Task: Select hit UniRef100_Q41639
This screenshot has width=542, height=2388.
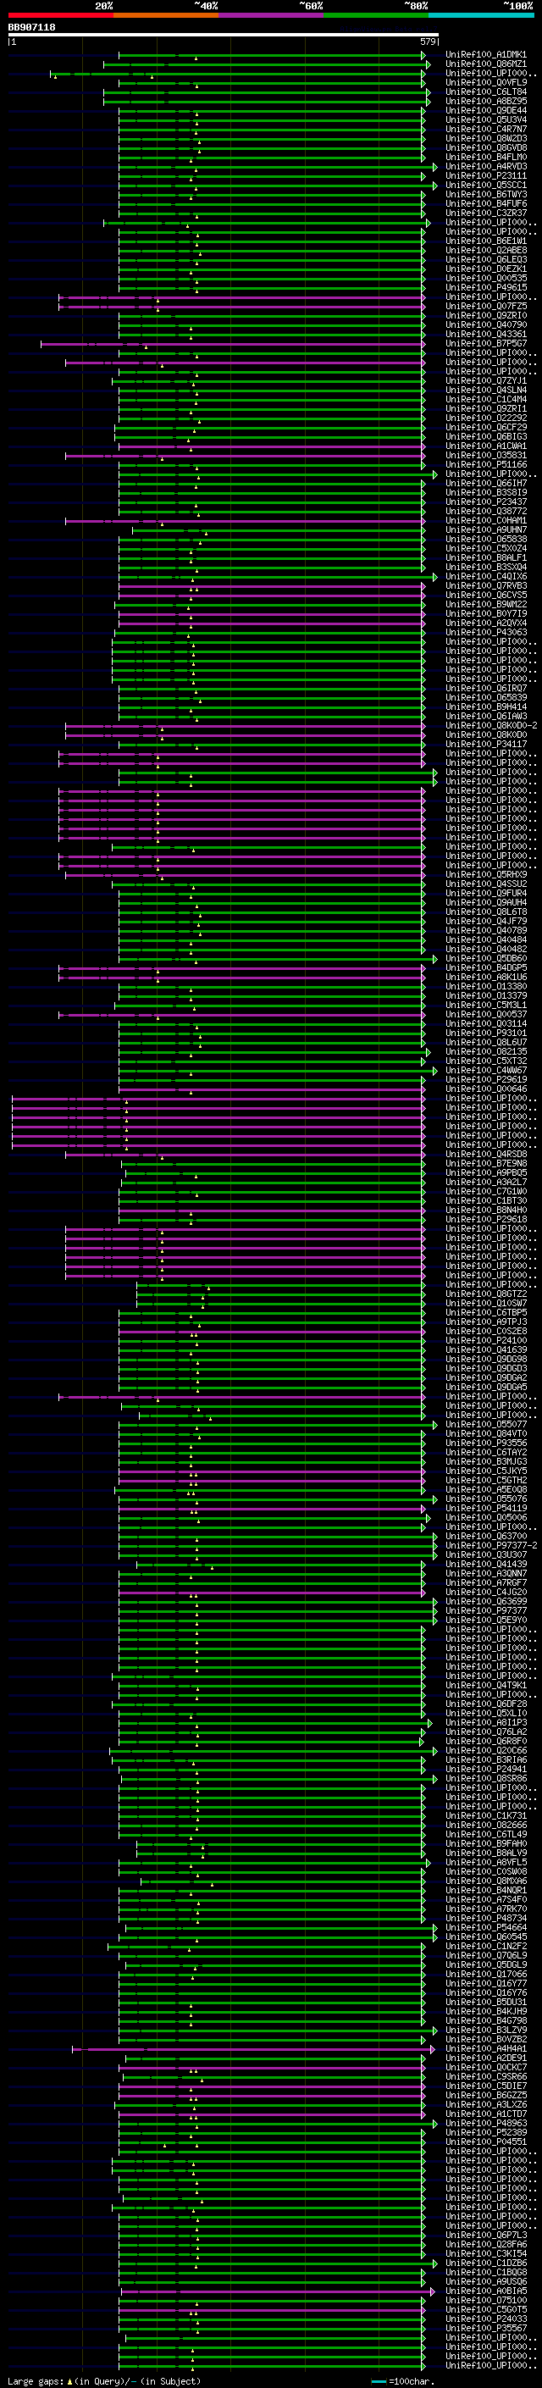Action: [486, 1349]
